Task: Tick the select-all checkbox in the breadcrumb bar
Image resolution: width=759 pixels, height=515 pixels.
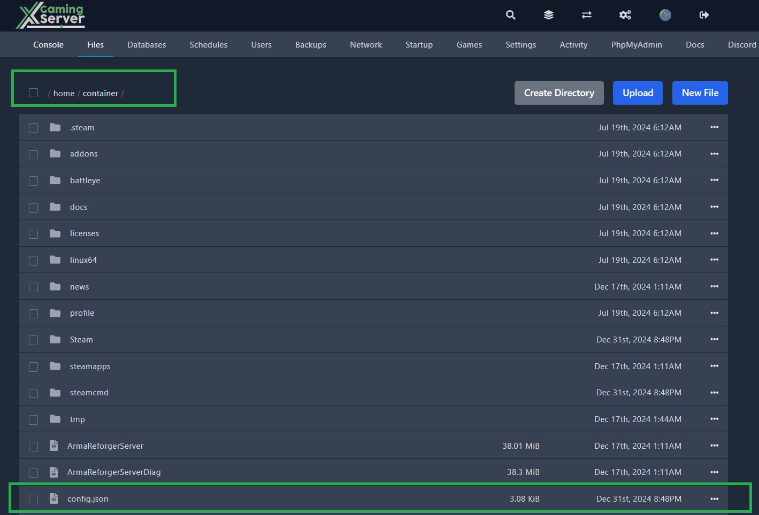Action: (33, 92)
